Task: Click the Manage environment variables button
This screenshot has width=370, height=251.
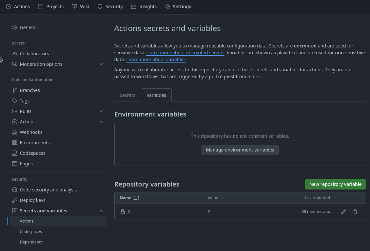Action: pos(240,150)
